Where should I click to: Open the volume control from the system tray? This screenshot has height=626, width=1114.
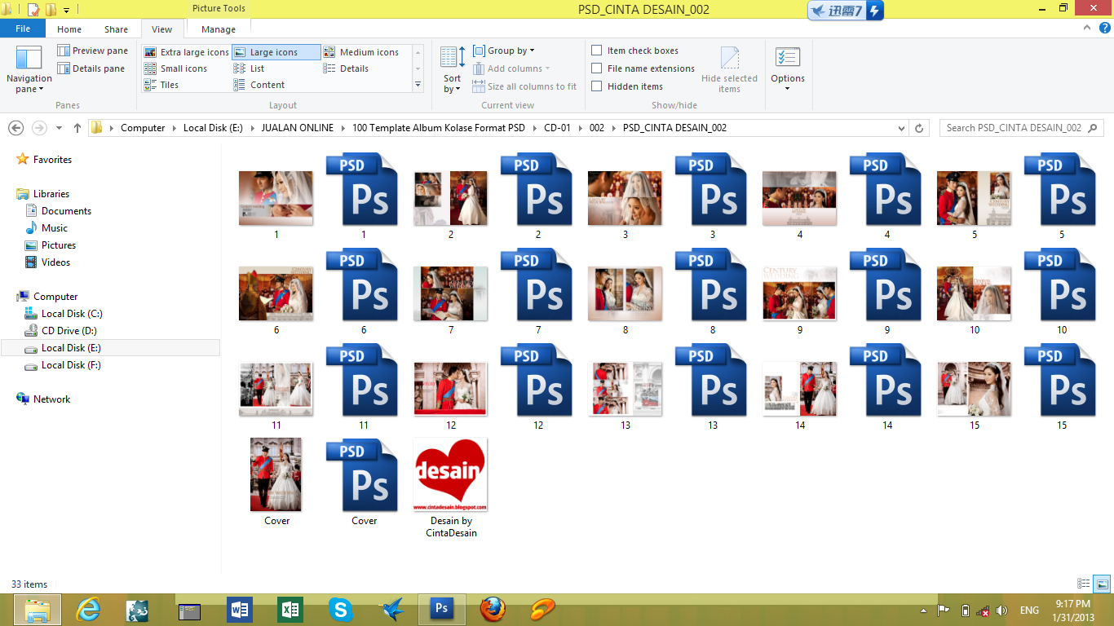[1001, 609]
